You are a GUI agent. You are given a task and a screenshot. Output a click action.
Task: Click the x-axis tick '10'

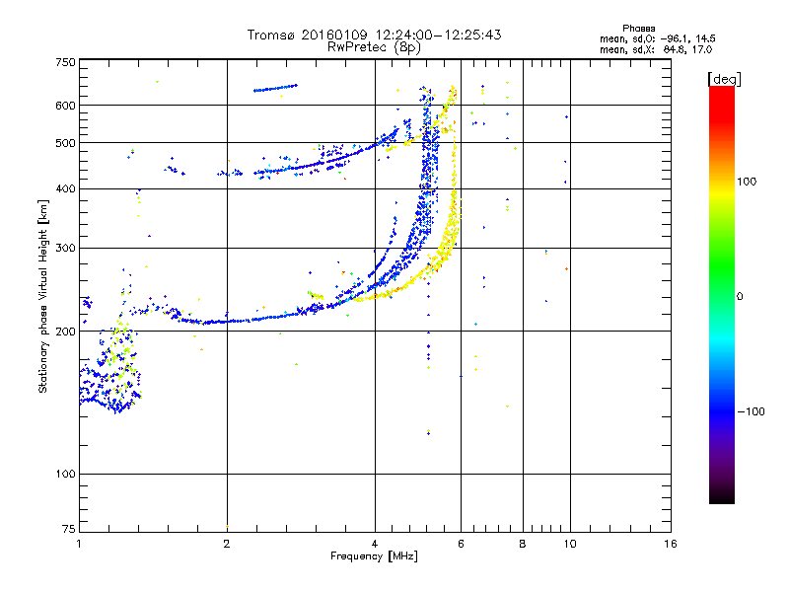pos(570,544)
